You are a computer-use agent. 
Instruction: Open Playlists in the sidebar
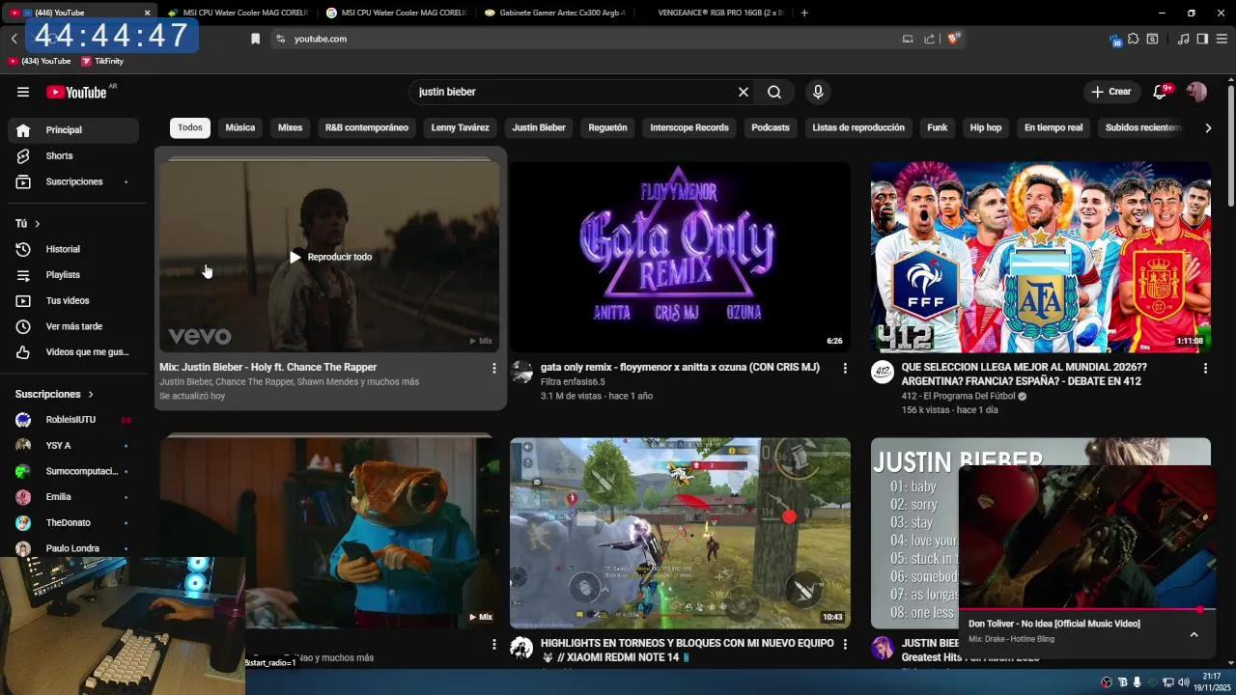click(x=72, y=275)
